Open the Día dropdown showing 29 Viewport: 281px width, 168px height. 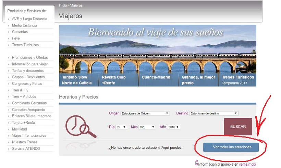tap(121, 127)
